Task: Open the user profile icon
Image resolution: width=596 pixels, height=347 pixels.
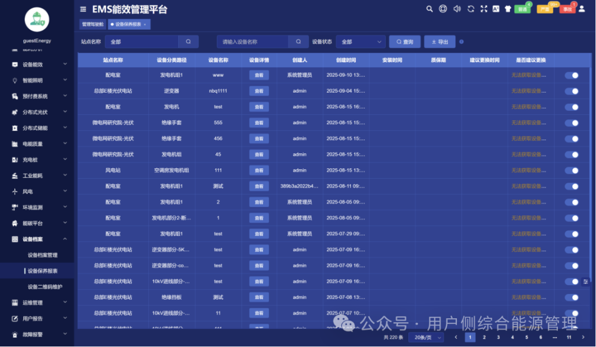Action: [582, 9]
